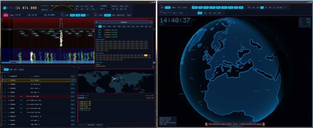Viewport: 313px width, 128px height.
Task: Select the 160m band filter in Awards
Action: pyautogui.click(x=105, y=26)
